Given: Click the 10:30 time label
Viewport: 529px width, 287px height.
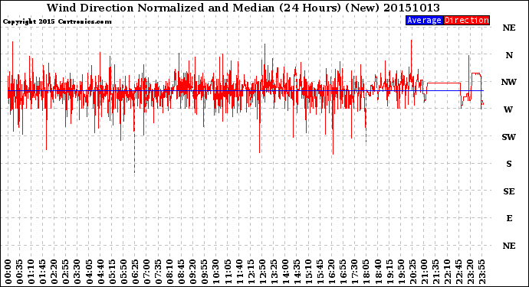Looking at the screenshot, I should pyautogui.click(x=216, y=272).
